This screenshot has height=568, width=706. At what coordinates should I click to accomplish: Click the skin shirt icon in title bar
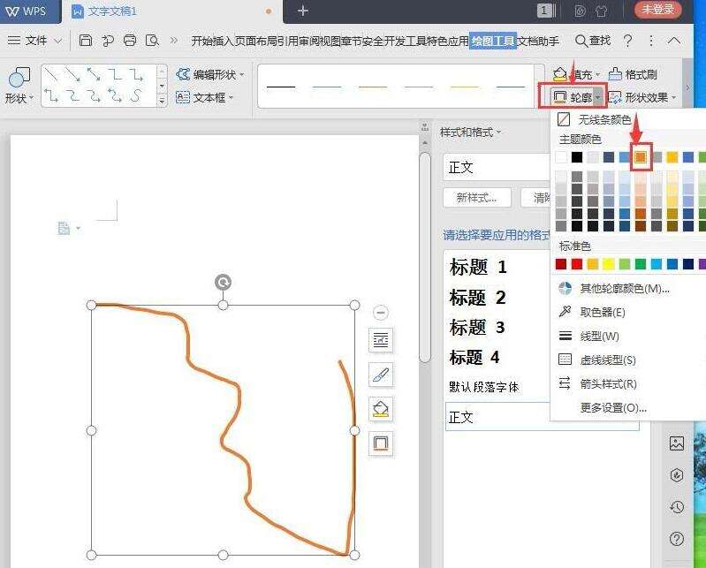602,11
